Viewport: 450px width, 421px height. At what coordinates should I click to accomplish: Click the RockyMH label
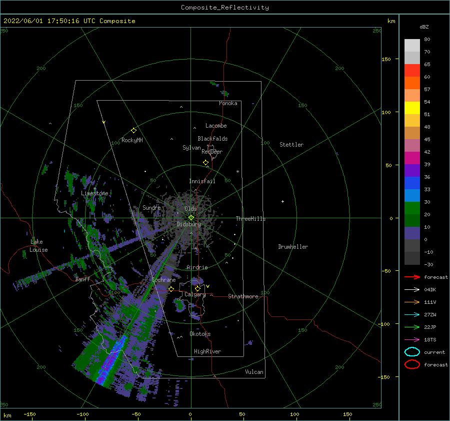coord(132,140)
